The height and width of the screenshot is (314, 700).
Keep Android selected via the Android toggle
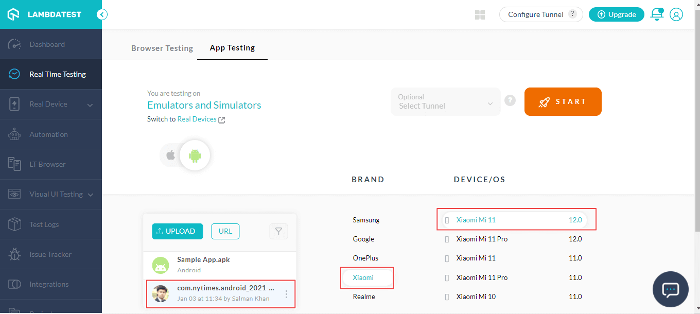[x=195, y=154]
